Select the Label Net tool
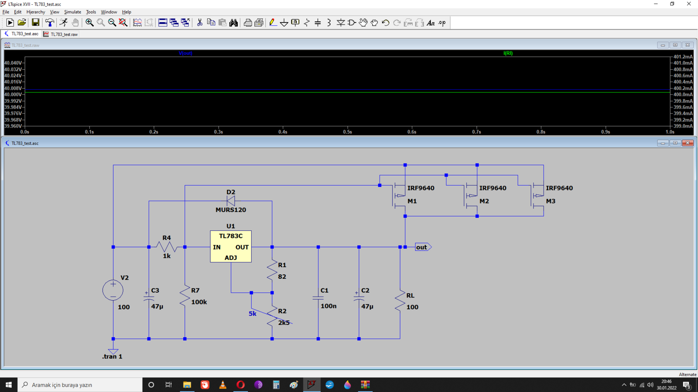The image size is (698, 392). click(295, 23)
